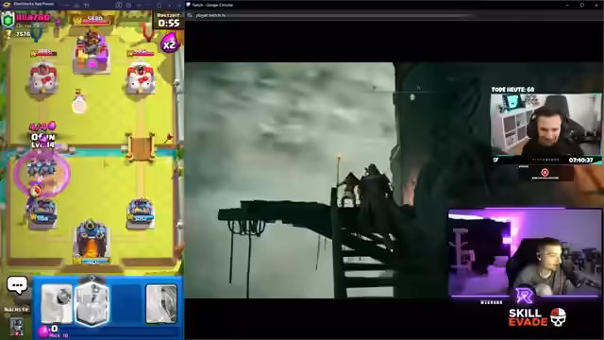Tap the enemy left princess tower
The image size is (604, 340).
coord(42,77)
